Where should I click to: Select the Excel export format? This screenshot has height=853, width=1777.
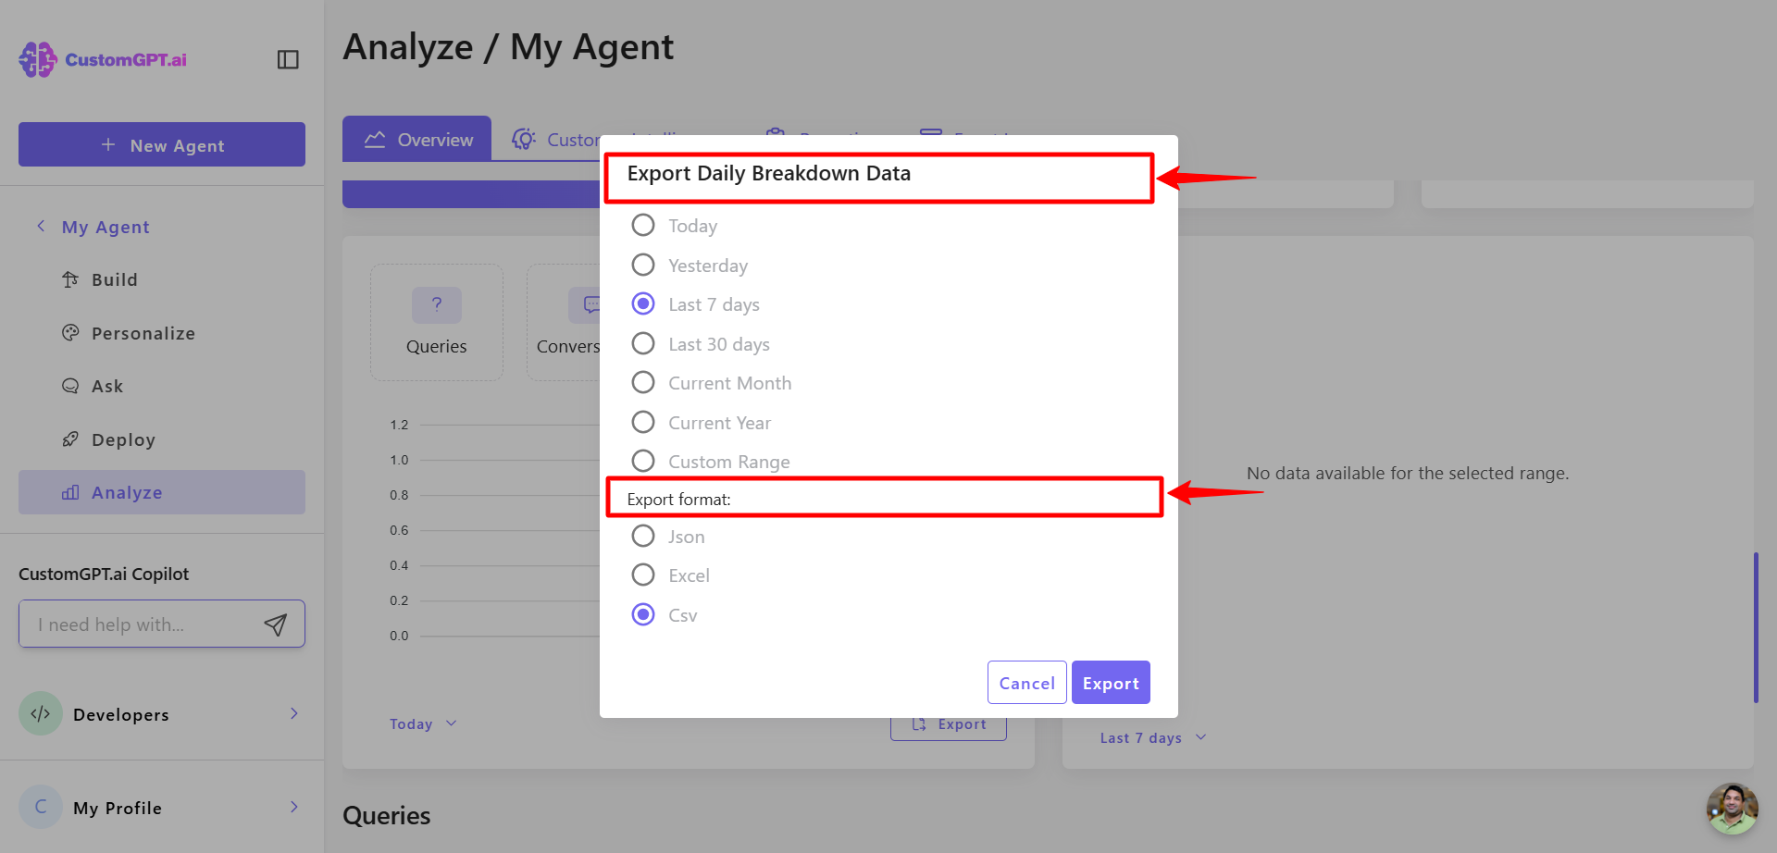point(643,575)
